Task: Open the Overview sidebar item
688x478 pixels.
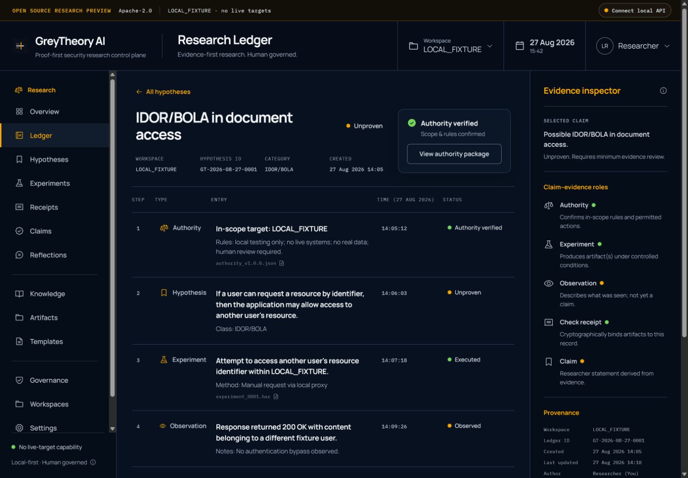Action: pos(55,112)
